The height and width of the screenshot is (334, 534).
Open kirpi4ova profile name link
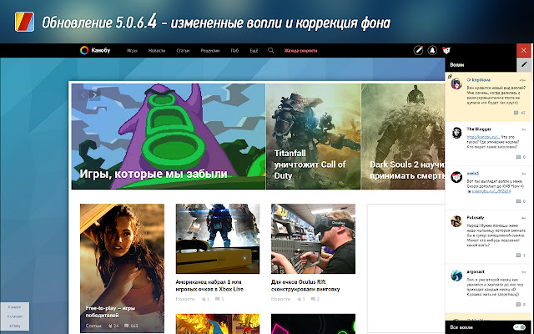481,80
